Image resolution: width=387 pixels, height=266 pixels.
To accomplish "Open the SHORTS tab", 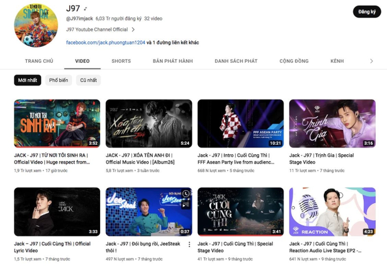I will (121, 61).
